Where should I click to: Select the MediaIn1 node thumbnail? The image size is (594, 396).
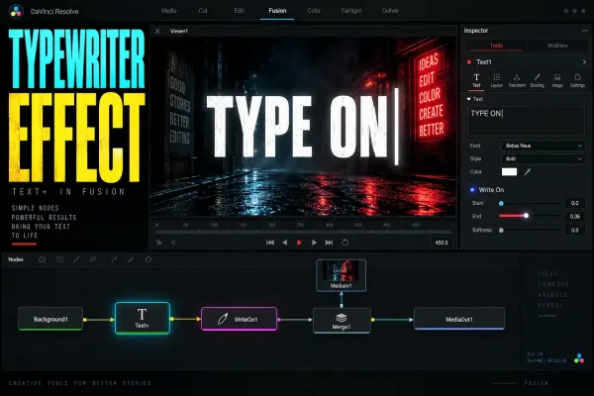(341, 275)
